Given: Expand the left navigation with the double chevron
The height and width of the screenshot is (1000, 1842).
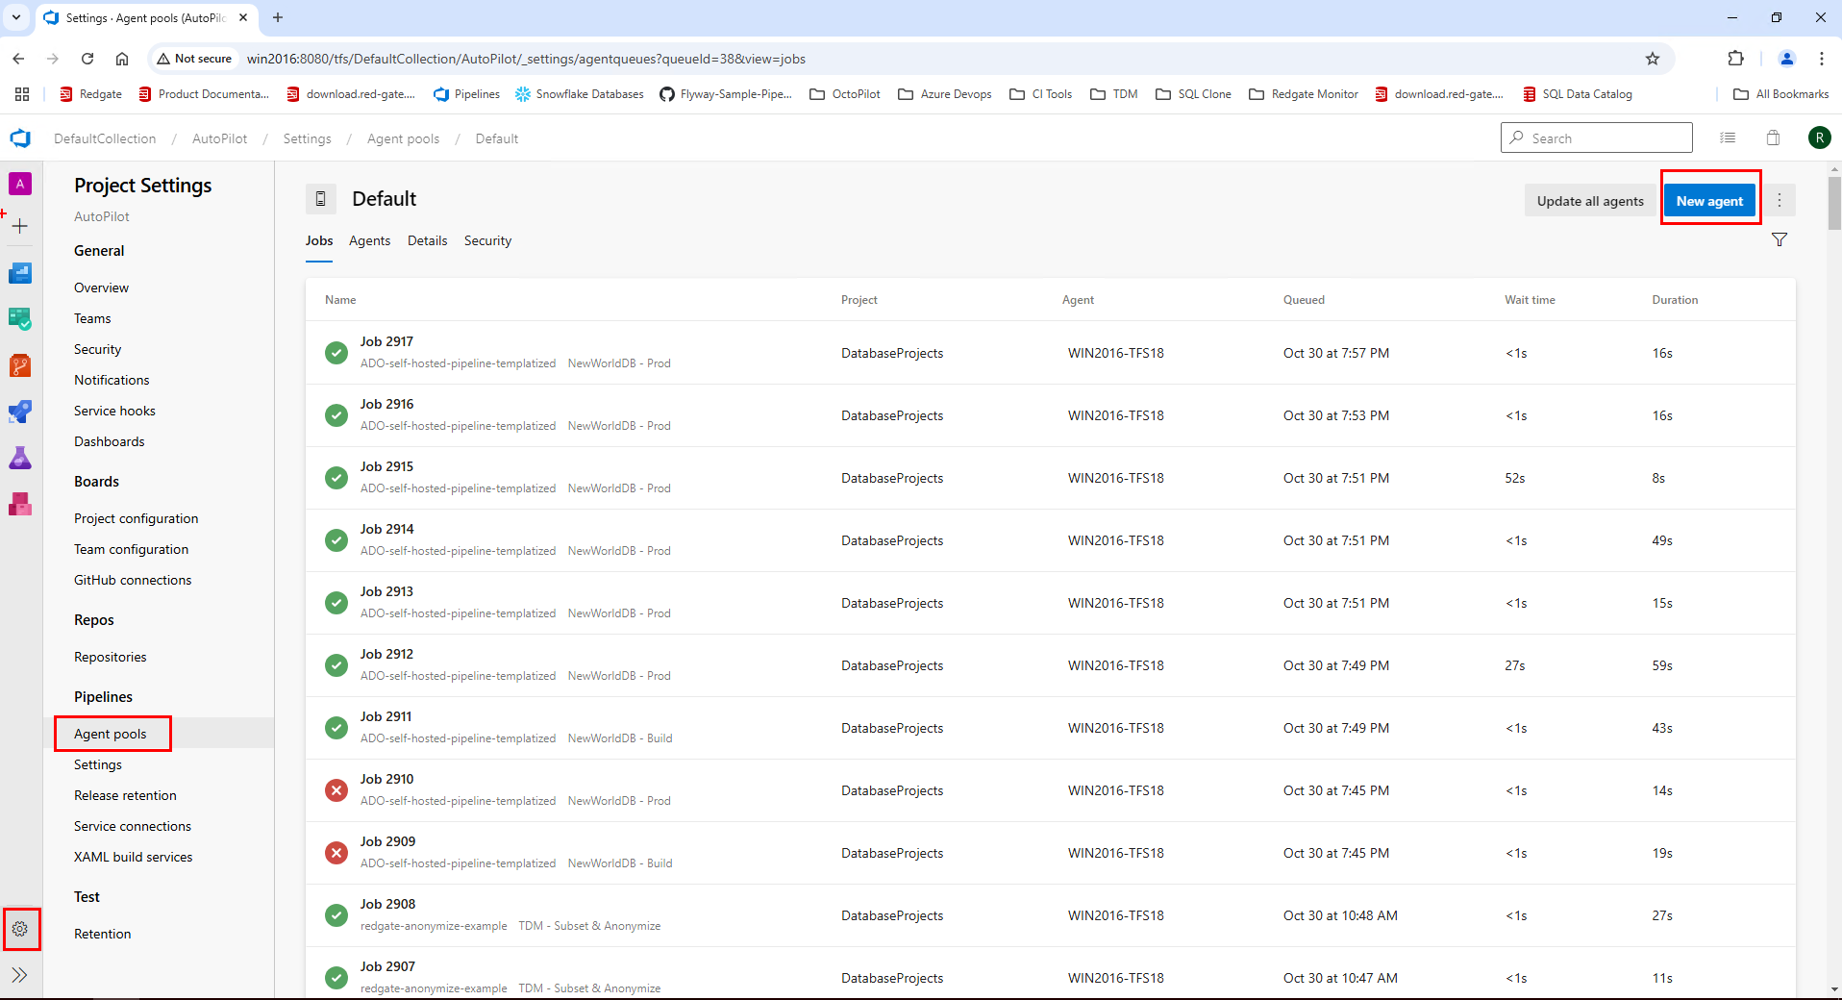Looking at the screenshot, I should (x=20, y=975).
